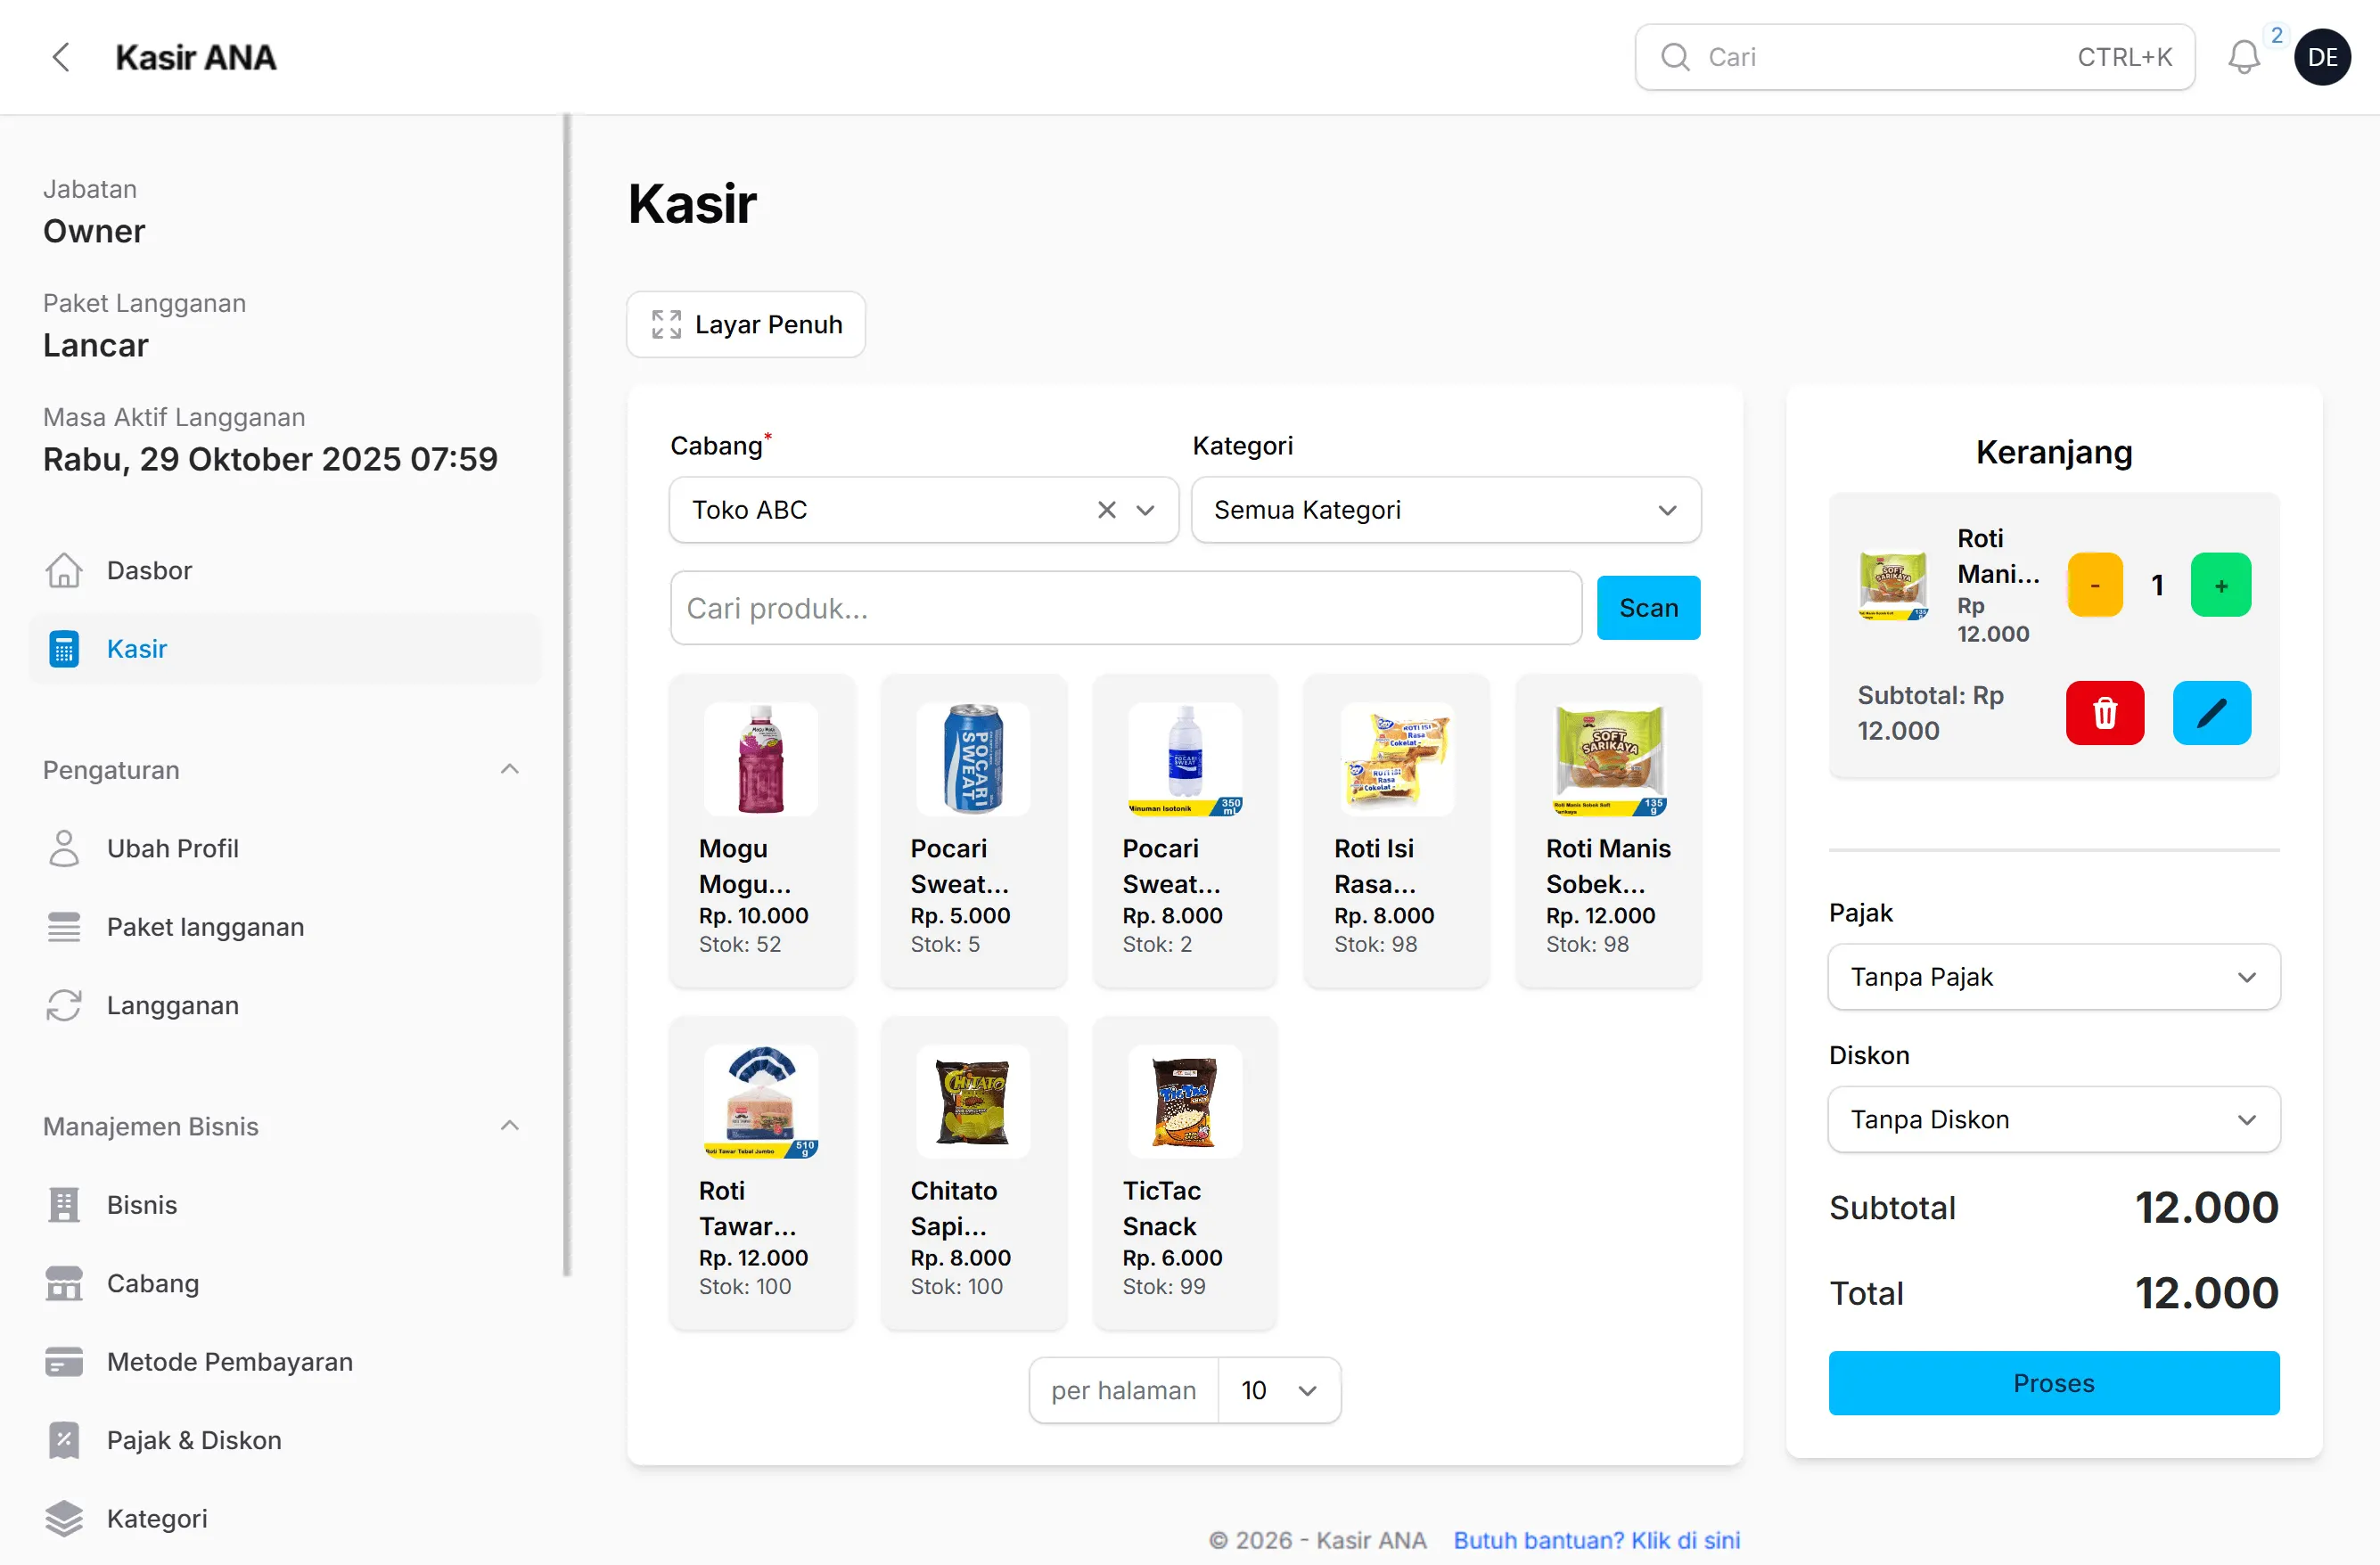Click the Dasbor home icon
Screen dimensions: 2380x1565
click(63, 570)
